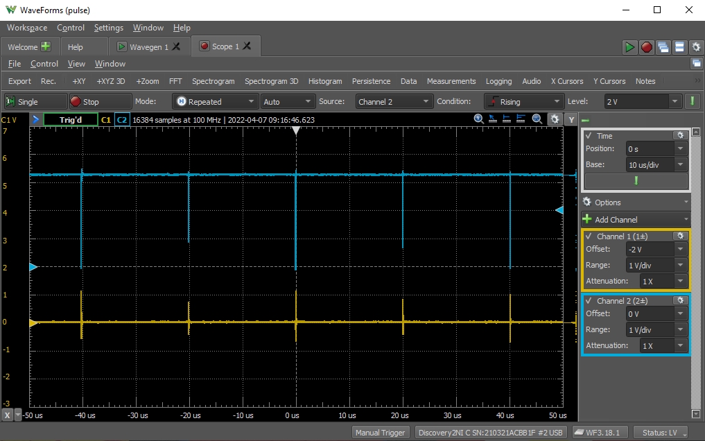This screenshot has height=441, width=705.
Task: Click the side panel scrollbar up arrow
Action: click(x=696, y=132)
